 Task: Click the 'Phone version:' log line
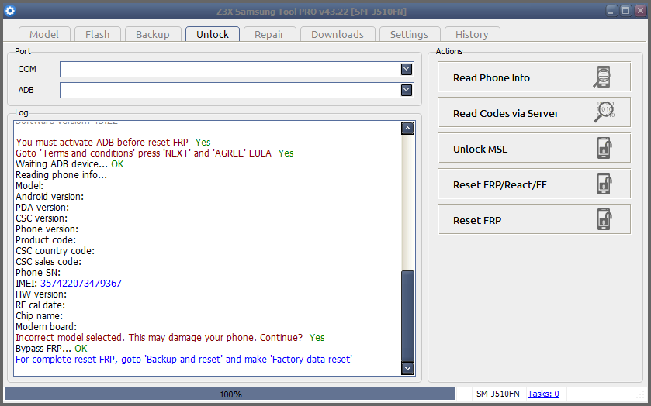click(x=47, y=229)
